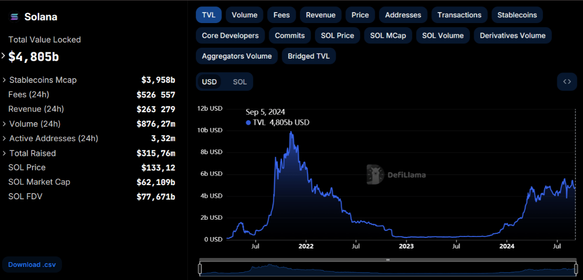Expand Total Raised details
583x280 pixels.
(x=4, y=153)
